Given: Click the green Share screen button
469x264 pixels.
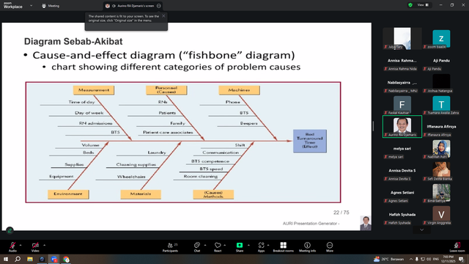Looking at the screenshot, I should (240, 247).
